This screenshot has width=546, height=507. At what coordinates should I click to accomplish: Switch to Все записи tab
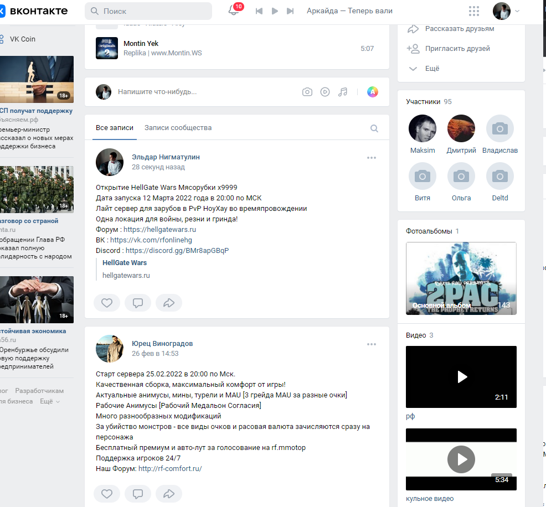coord(115,128)
